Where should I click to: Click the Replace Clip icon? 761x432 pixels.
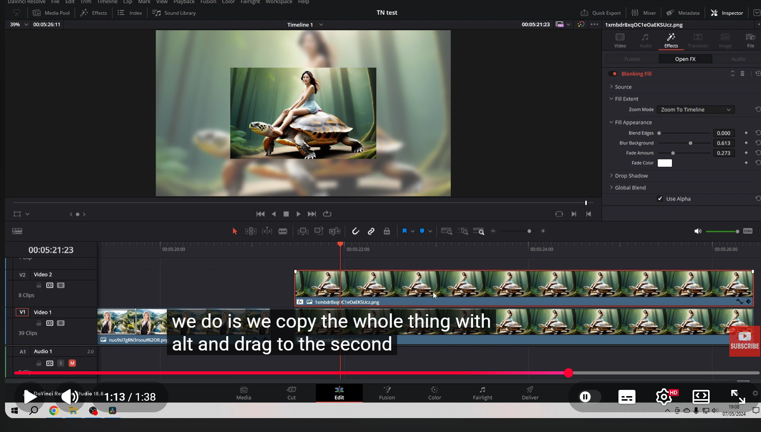pyautogui.click(x=335, y=231)
